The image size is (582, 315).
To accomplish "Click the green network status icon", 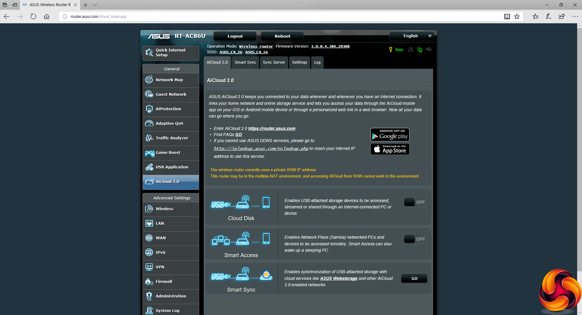I will pos(420,49).
